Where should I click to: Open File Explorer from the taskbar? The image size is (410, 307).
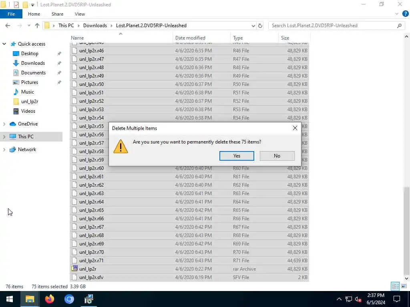tap(30, 299)
